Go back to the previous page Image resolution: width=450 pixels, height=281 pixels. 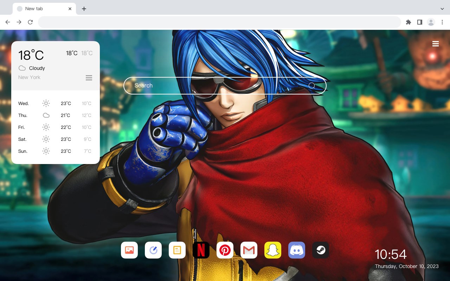click(8, 22)
